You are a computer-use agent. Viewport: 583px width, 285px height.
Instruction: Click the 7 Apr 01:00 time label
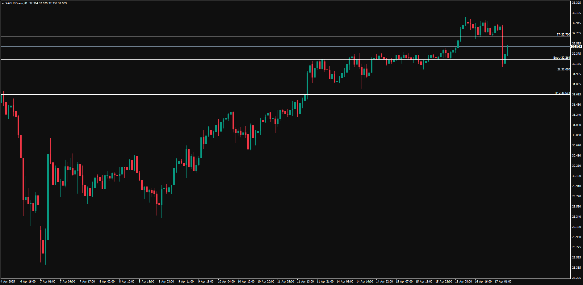coord(48,282)
